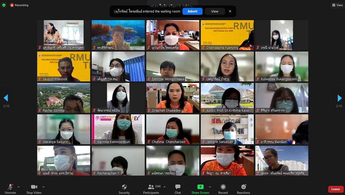
Task: Click the green encryption shield icon
Action: (4, 5)
